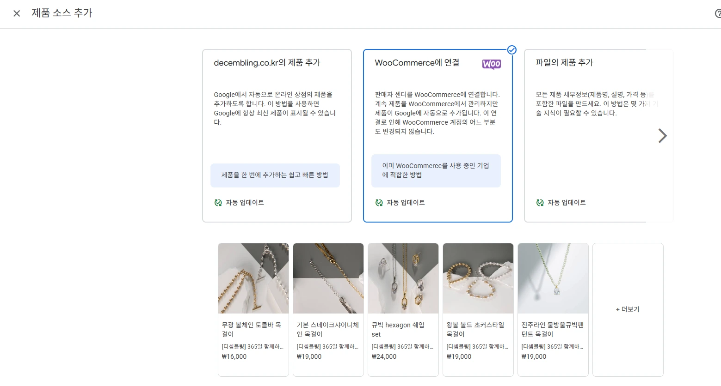Click the 제품 소스 추가 title text
The height and width of the screenshot is (386, 721).
click(62, 13)
